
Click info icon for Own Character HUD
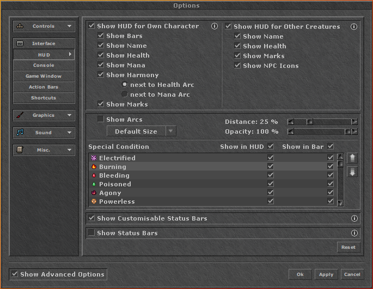pyautogui.click(x=214, y=26)
